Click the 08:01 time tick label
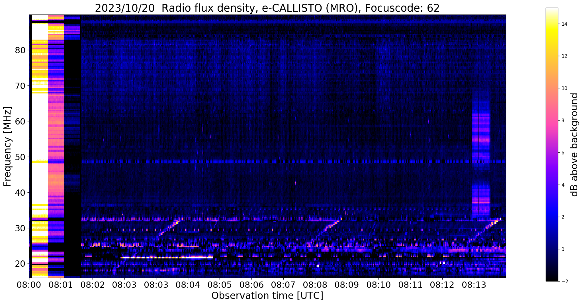 61,285
